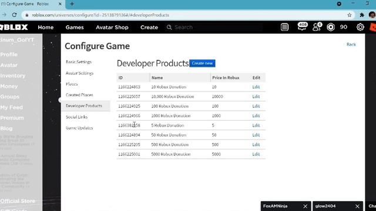The image size is (376, 211).
Task: Open Avatar Shop in the top navigation
Action: pos(112,28)
